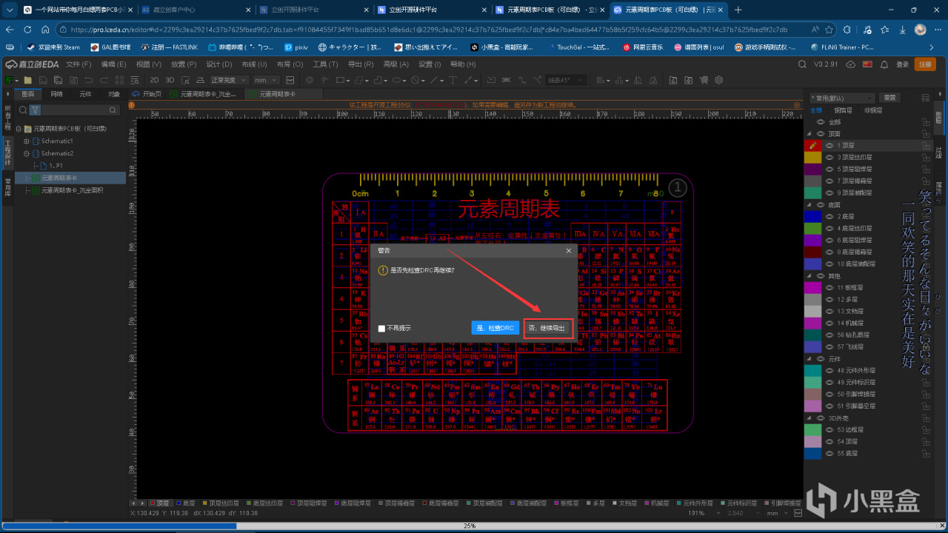Open the notification bell

(884, 64)
